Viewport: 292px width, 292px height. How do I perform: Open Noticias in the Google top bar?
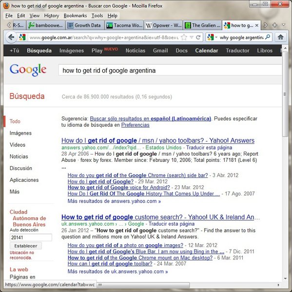click(x=136, y=51)
